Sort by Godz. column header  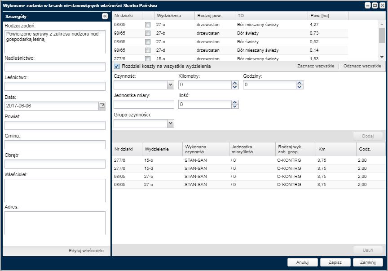pyautogui.click(x=370, y=149)
